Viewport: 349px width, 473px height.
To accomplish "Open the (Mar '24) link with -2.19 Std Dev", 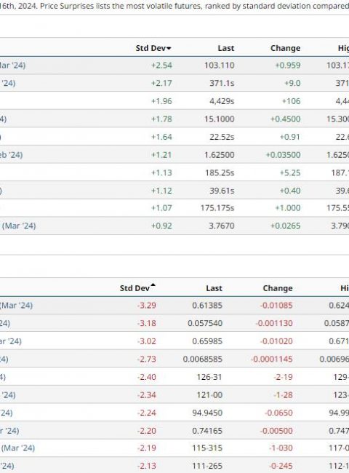I will tap(17, 448).
